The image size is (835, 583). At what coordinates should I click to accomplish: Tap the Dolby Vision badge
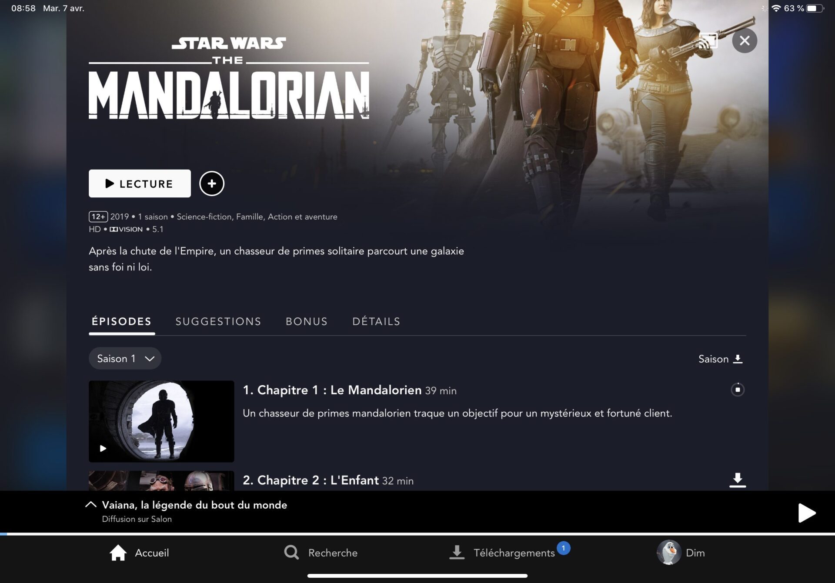[126, 229]
